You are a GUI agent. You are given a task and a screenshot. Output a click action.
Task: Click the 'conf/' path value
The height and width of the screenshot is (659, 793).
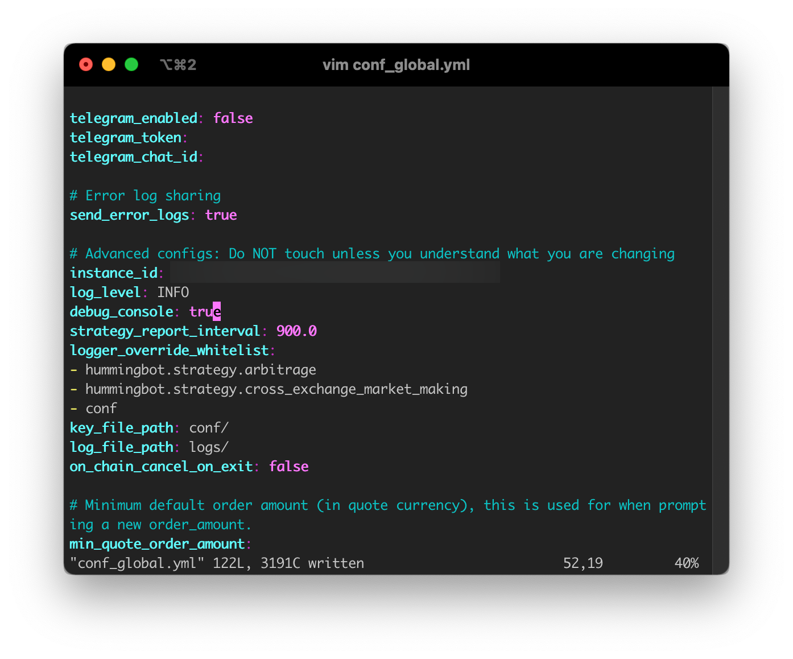coord(209,428)
